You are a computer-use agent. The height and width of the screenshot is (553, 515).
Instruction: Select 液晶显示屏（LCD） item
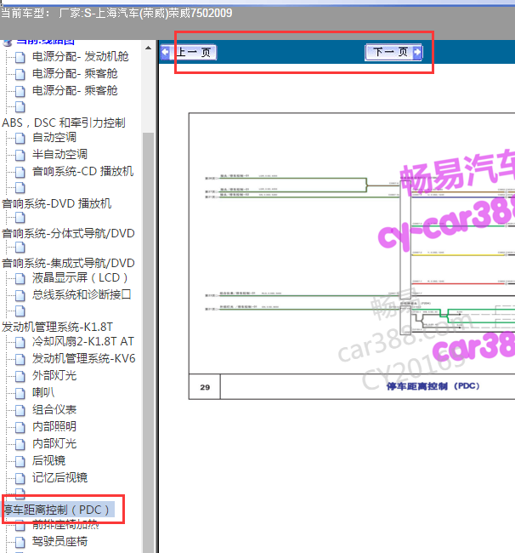pos(80,278)
